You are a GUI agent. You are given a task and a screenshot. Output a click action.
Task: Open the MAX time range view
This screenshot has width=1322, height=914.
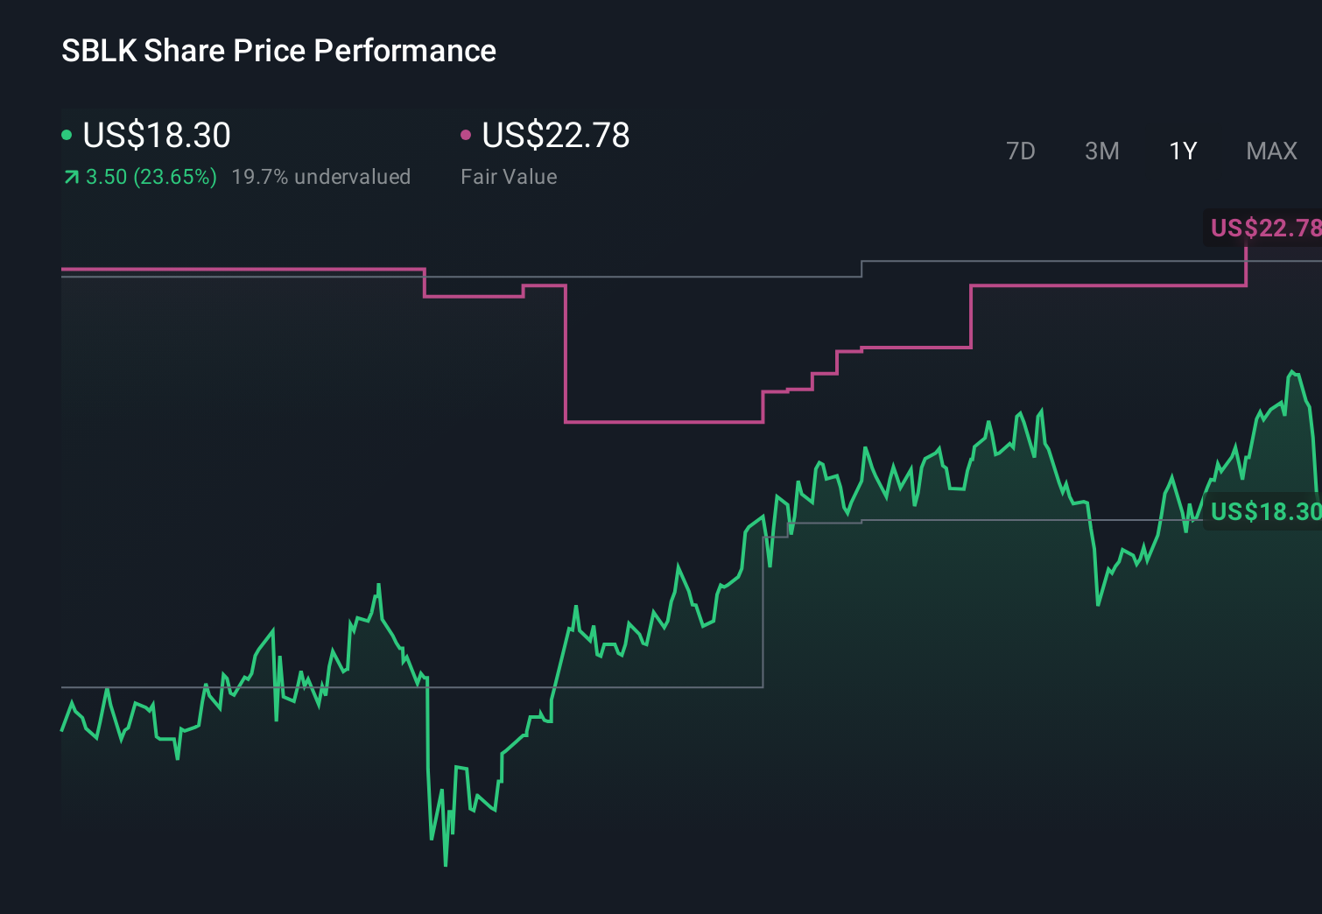point(1271,151)
